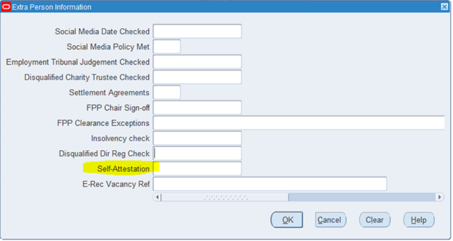Focus the Social Media Date Checked field
Viewport: 453px width, 241px height.
pos(197,31)
